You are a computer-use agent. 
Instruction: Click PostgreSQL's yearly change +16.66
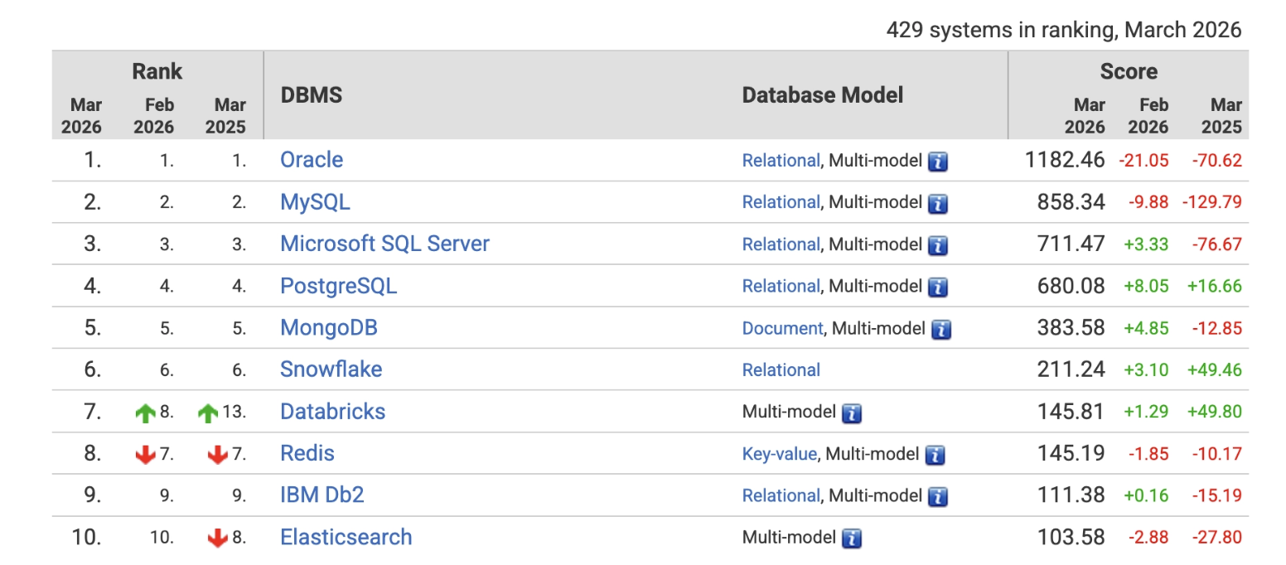[1215, 286]
